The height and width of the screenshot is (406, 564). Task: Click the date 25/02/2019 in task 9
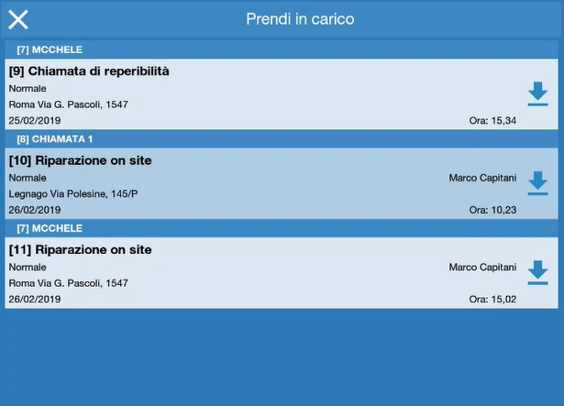point(35,120)
